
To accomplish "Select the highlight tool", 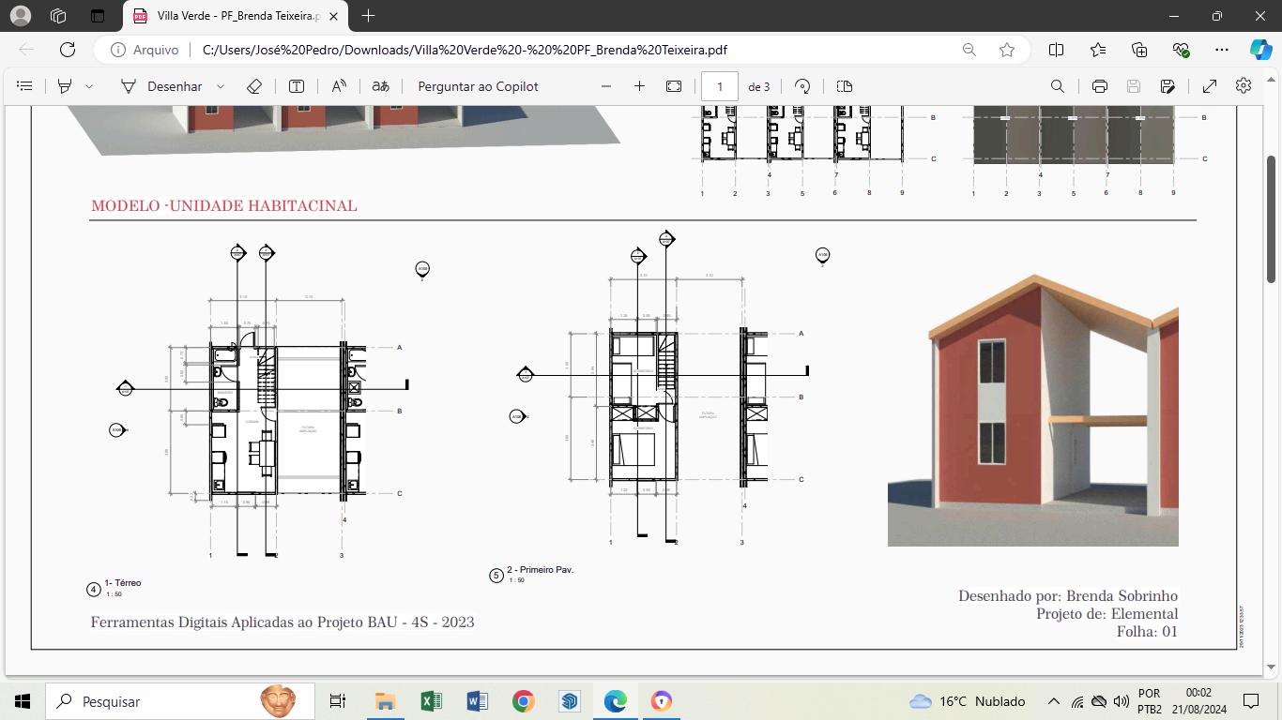I will (x=65, y=86).
